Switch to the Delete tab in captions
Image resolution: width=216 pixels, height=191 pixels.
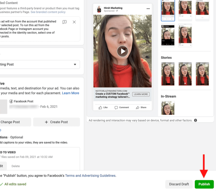pos(16,166)
